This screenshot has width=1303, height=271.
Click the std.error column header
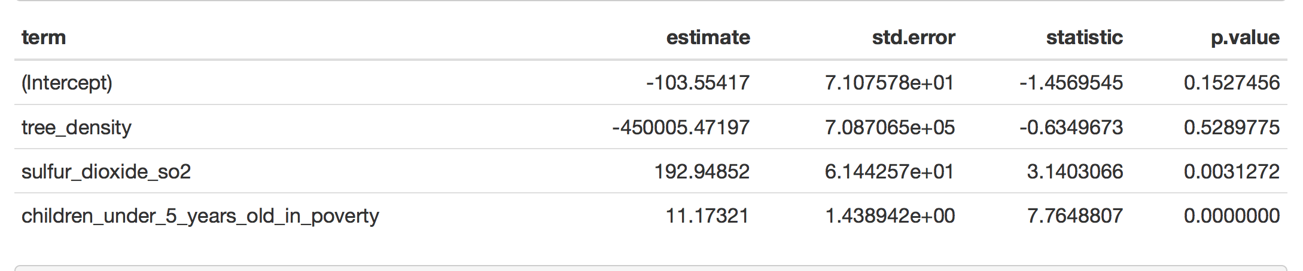click(914, 38)
